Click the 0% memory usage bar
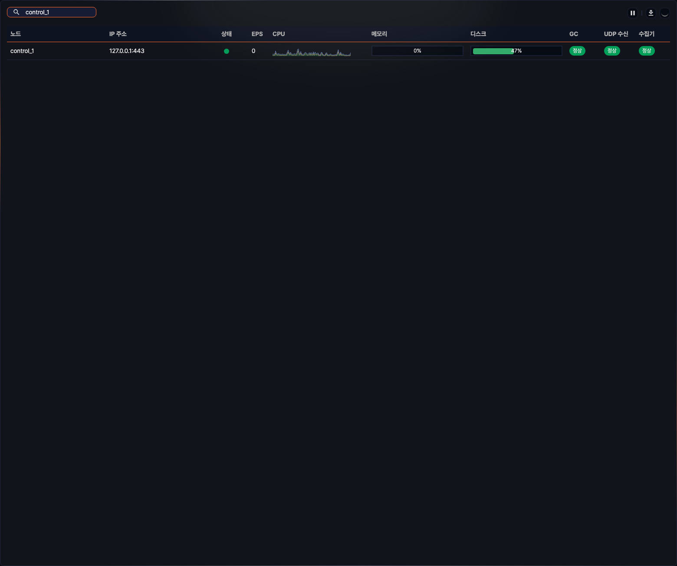The width and height of the screenshot is (677, 566). point(417,51)
